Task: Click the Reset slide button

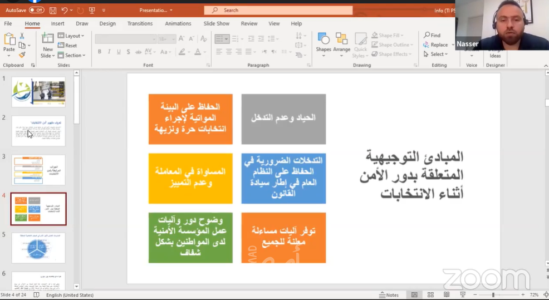Action: point(67,46)
